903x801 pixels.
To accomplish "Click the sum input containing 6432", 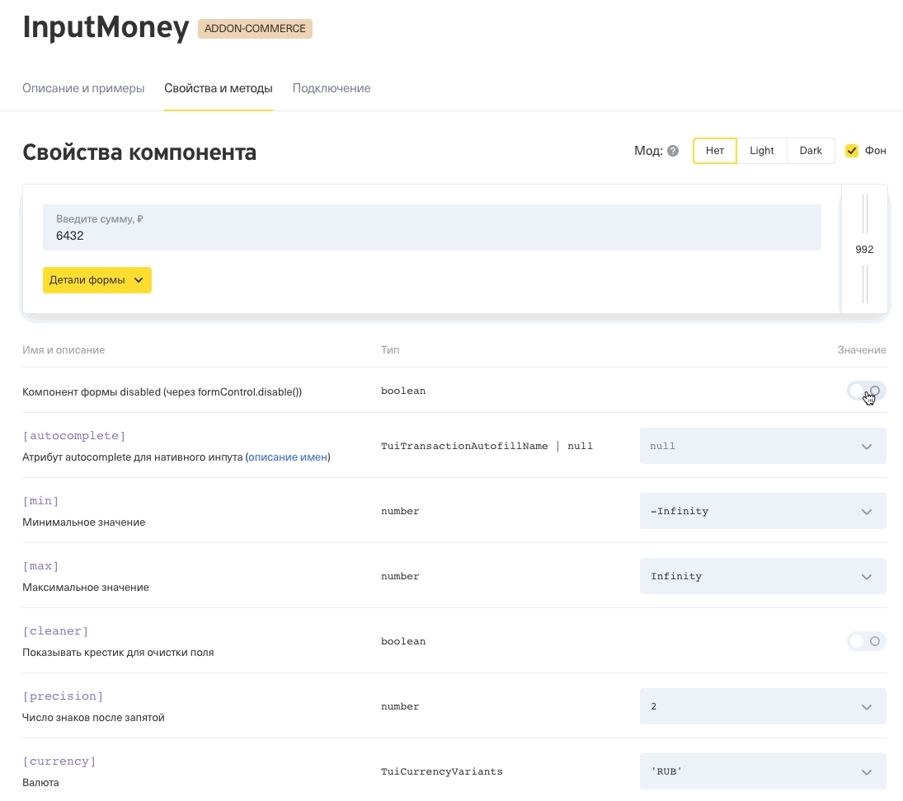I will (431, 235).
